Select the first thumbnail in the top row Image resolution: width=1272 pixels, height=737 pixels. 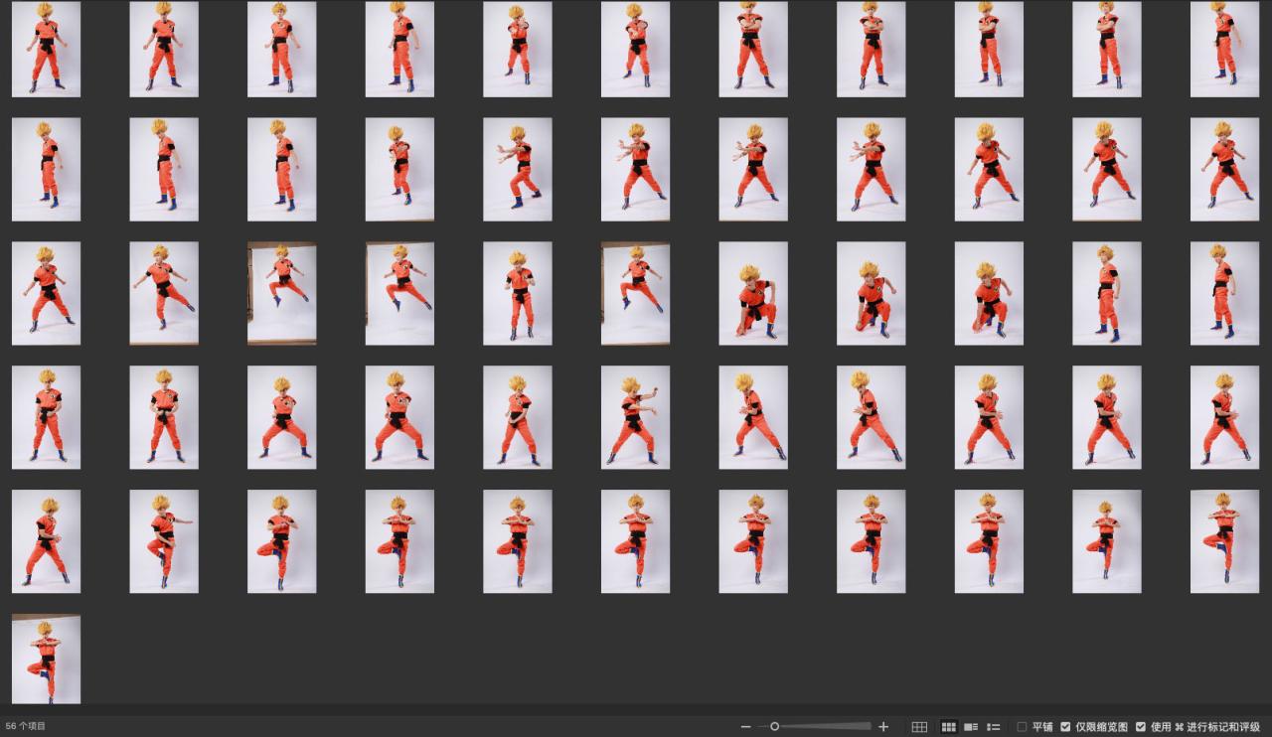tap(46, 49)
